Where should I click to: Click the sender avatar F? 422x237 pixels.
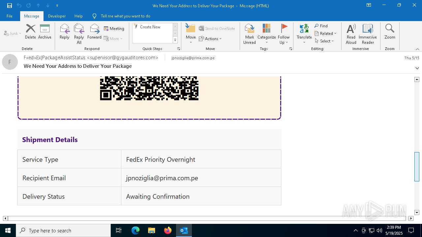coord(10,62)
